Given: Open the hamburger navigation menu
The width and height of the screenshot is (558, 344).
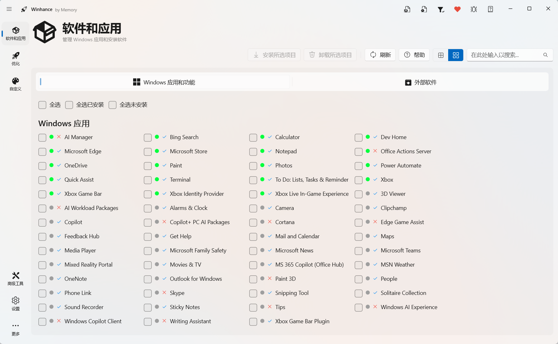Looking at the screenshot, I should (9, 9).
